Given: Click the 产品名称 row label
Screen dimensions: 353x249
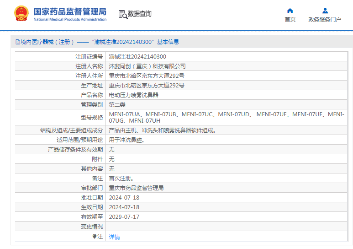Looking at the screenshot, I should (x=92, y=95).
